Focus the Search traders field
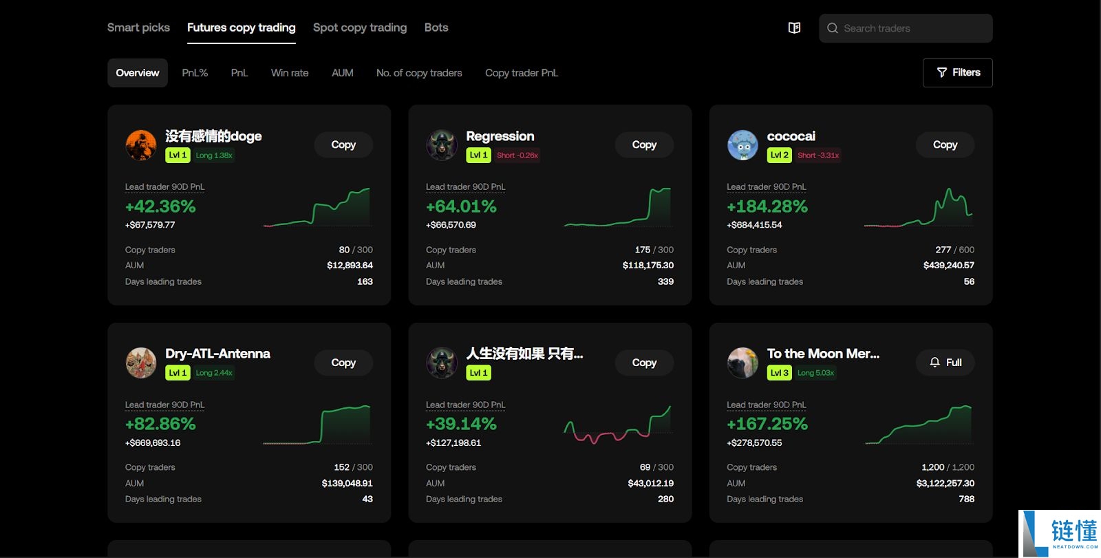 click(x=906, y=28)
